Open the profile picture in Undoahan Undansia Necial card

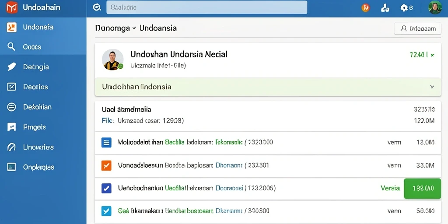point(113,59)
